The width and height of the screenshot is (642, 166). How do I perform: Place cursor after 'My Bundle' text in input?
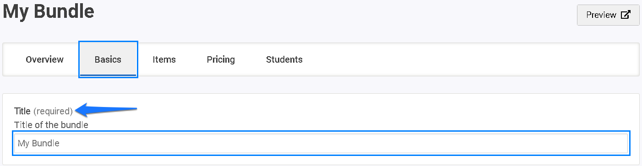coord(60,143)
